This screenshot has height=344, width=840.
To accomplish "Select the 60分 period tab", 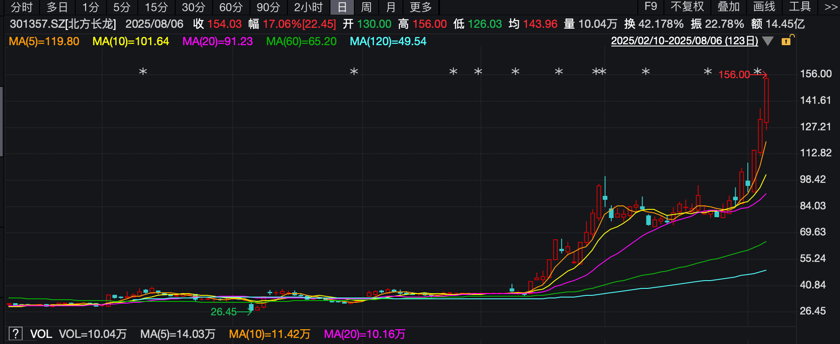I will click(x=231, y=7).
